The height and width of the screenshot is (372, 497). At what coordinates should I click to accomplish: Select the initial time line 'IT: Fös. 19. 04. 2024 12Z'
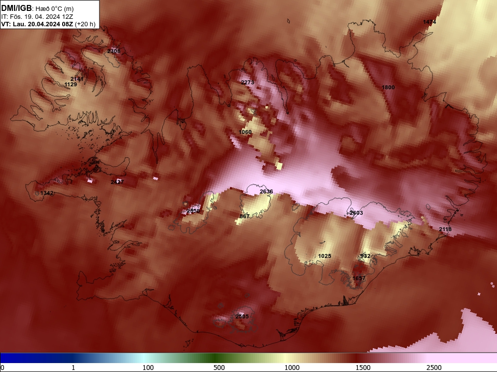(37, 17)
